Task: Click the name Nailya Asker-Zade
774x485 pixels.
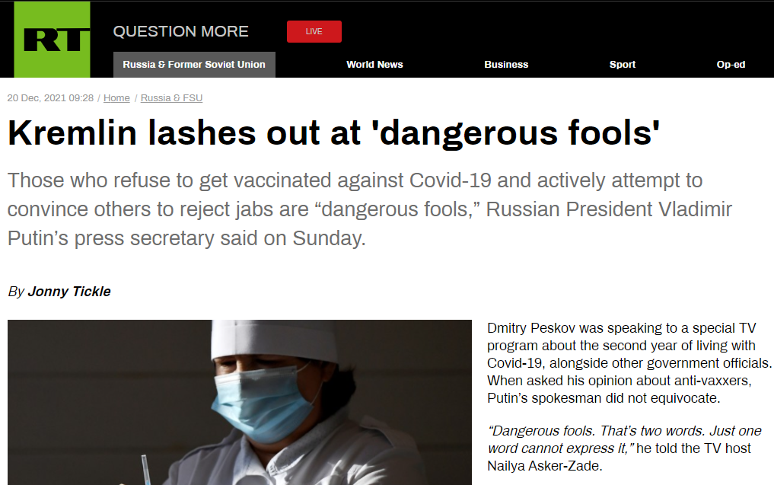Action: pos(544,466)
